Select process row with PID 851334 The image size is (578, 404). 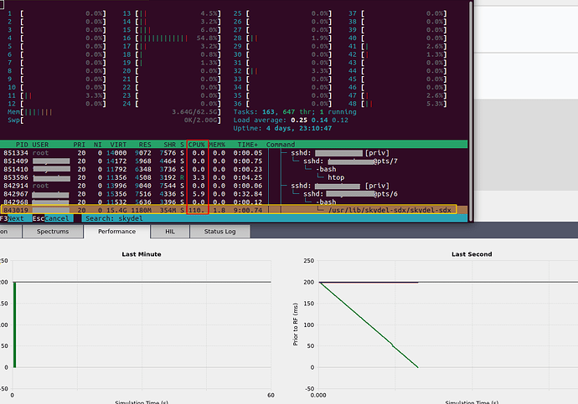coord(234,153)
